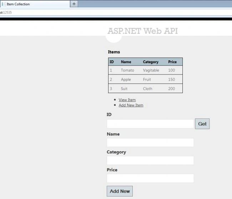The width and height of the screenshot is (232, 199).
Task: Focus the Name input field
Action: point(150,143)
